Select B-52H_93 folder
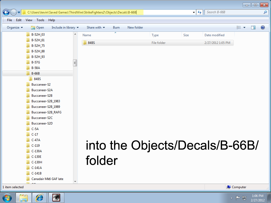This screenshot has height=203, width=271. (x=38, y=57)
